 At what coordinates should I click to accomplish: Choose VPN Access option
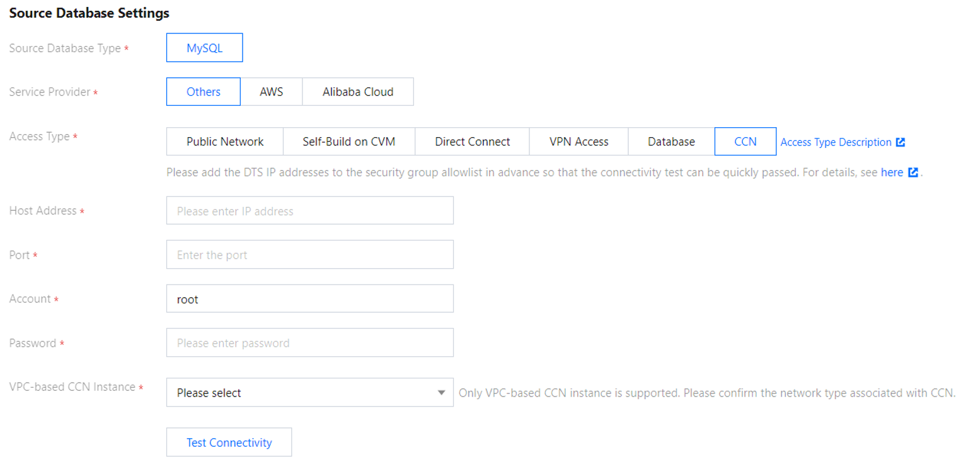point(578,142)
